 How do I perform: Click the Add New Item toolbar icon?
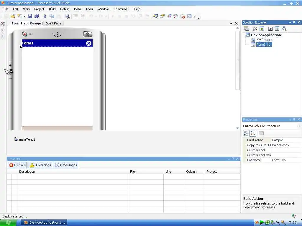(x=20, y=16)
